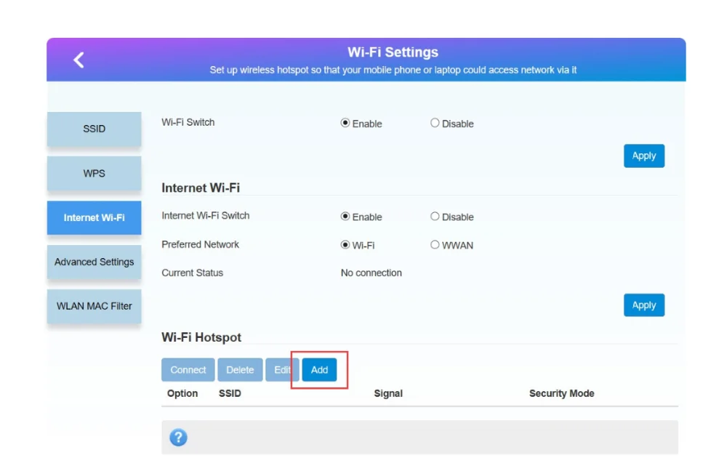Image resolution: width=727 pixels, height=471 pixels.
Task: Click the Wi-Fi Settings page title
Action: tap(393, 52)
